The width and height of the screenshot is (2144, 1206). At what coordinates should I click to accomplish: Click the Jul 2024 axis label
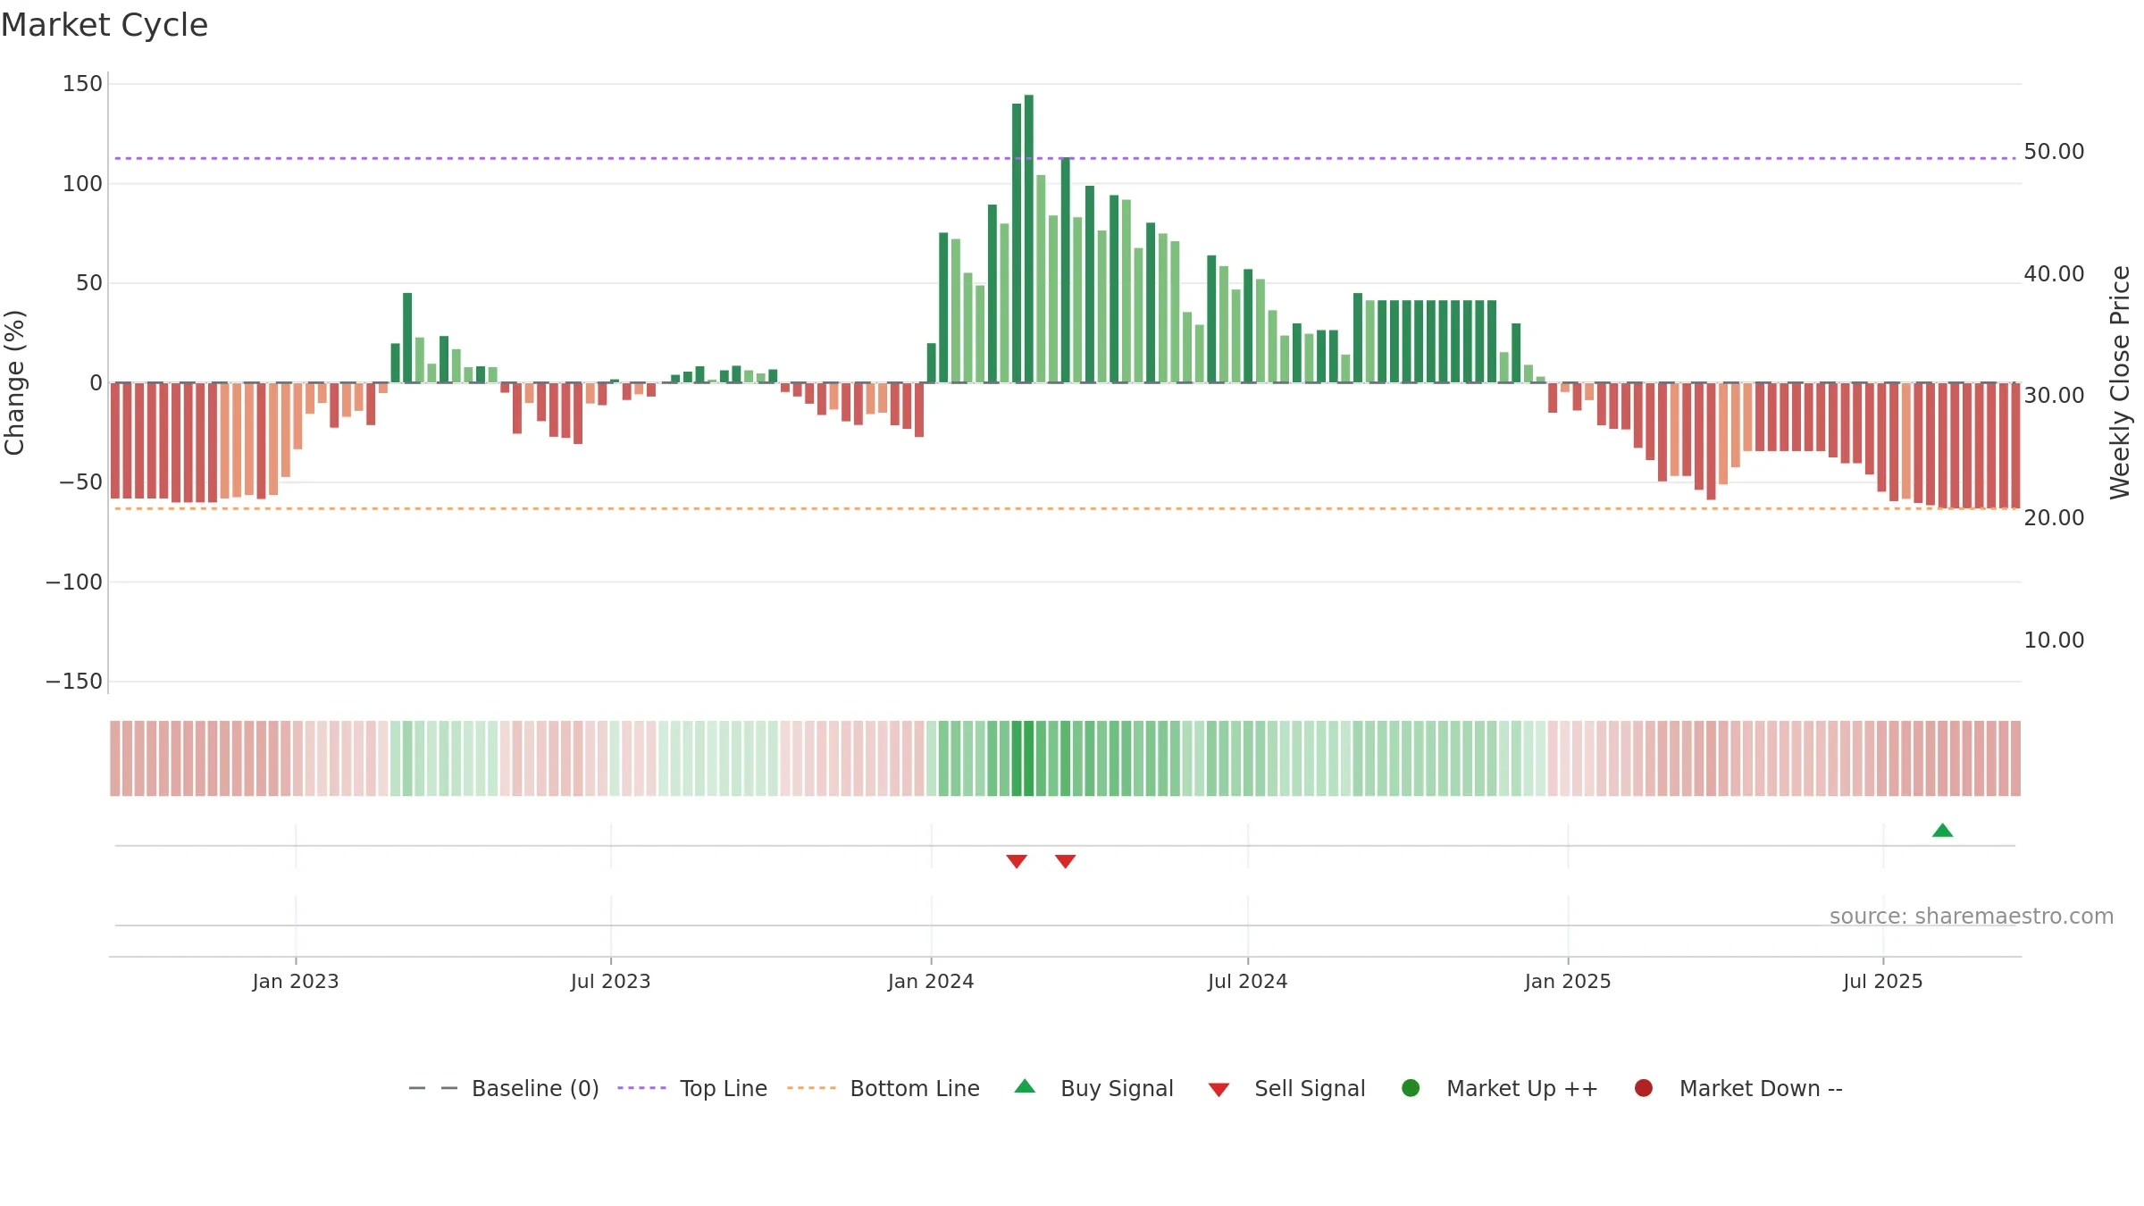(x=1248, y=982)
